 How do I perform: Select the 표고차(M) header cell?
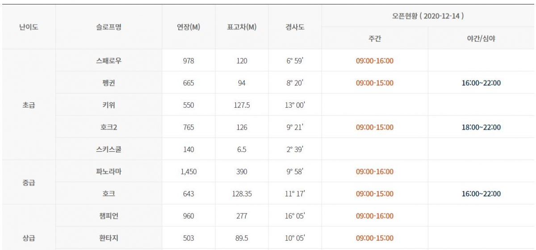coord(242,27)
